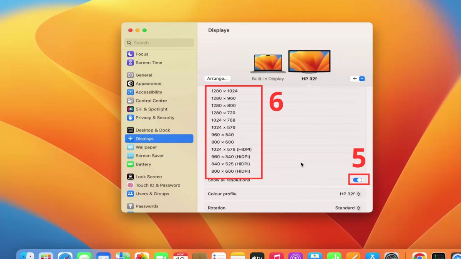Click the Arrange... button
The image size is (461, 259).
217,79
